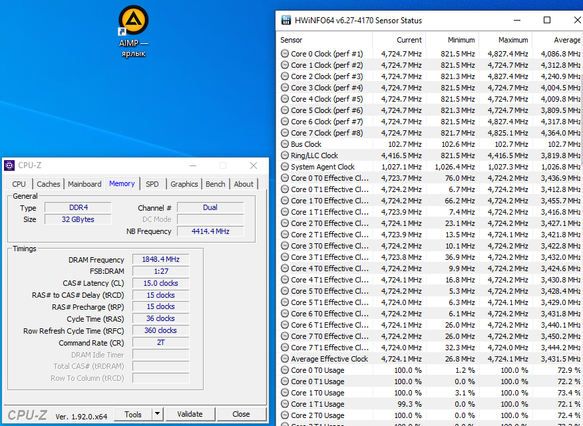Click the Tools button in CPU-Z
This screenshot has height=426, width=583.
coord(133,414)
